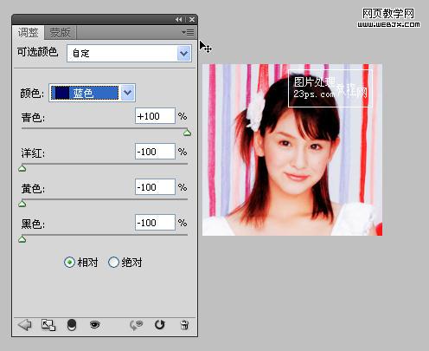Delete the adjustment with the trash icon
The height and width of the screenshot is (351, 429).
click(184, 325)
